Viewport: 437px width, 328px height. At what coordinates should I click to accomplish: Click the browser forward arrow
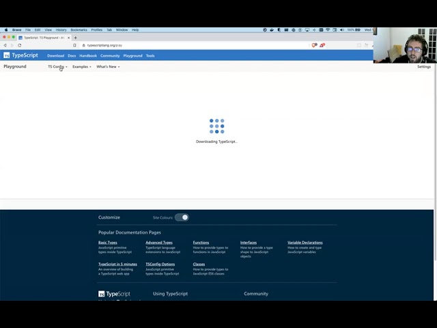pos(12,45)
